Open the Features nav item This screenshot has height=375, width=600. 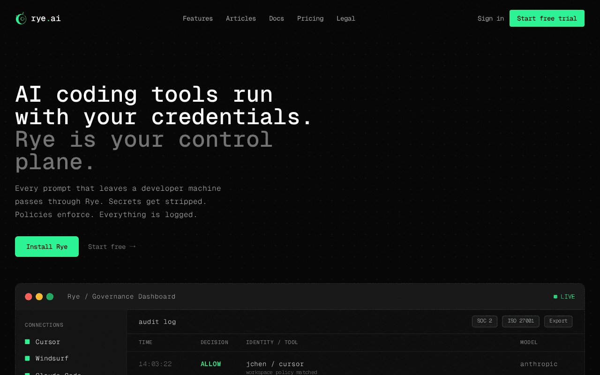click(198, 18)
